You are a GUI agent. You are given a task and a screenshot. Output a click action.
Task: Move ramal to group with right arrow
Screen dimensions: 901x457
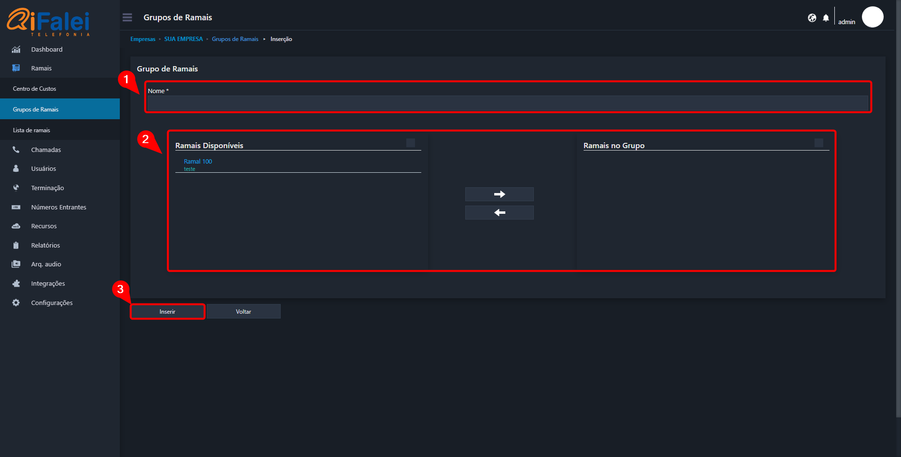[499, 194]
